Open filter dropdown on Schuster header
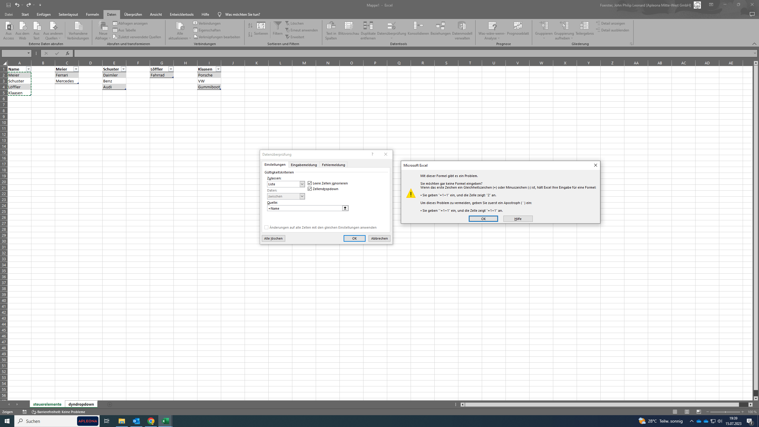The width and height of the screenshot is (759, 427). (x=123, y=69)
